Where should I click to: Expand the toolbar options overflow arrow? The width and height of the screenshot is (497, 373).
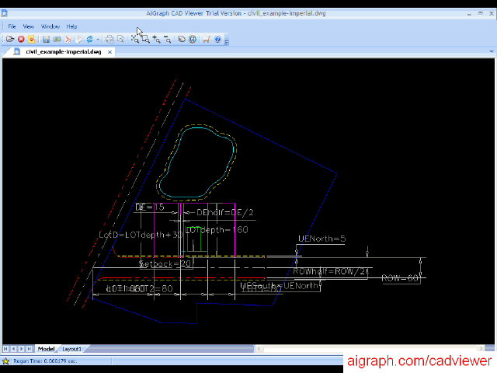pyautogui.click(x=226, y=42)
